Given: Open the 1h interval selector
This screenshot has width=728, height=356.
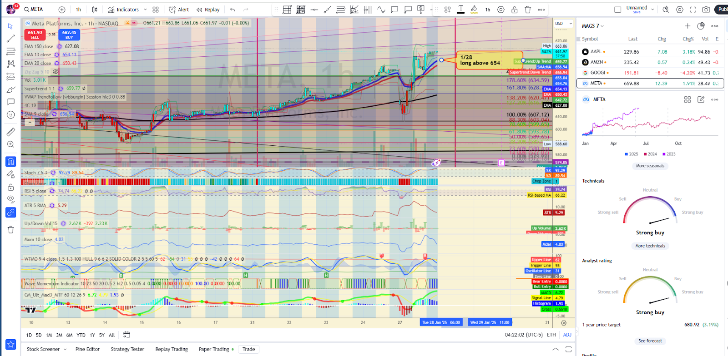Looking at the screenshot, I should (78, 10).
